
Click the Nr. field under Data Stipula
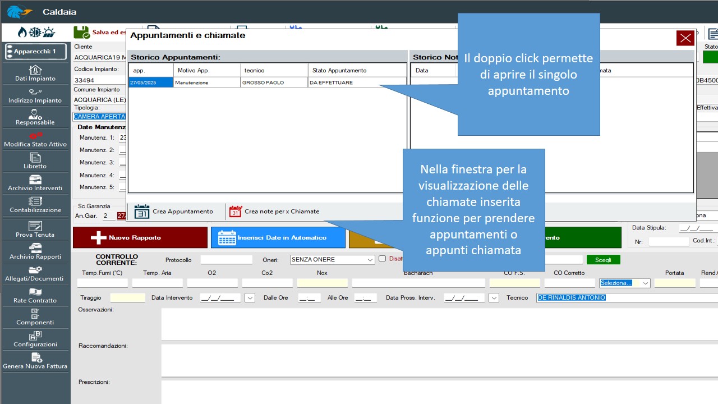tap(669, 242)
